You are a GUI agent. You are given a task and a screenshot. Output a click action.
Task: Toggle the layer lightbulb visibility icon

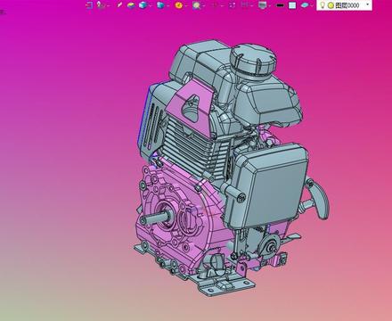[323, 4]
